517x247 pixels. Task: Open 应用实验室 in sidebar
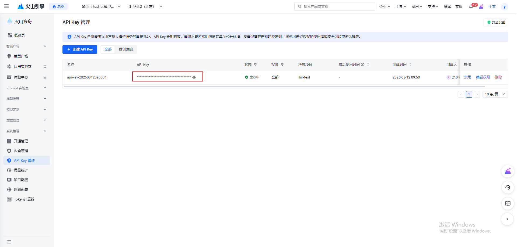23,66
